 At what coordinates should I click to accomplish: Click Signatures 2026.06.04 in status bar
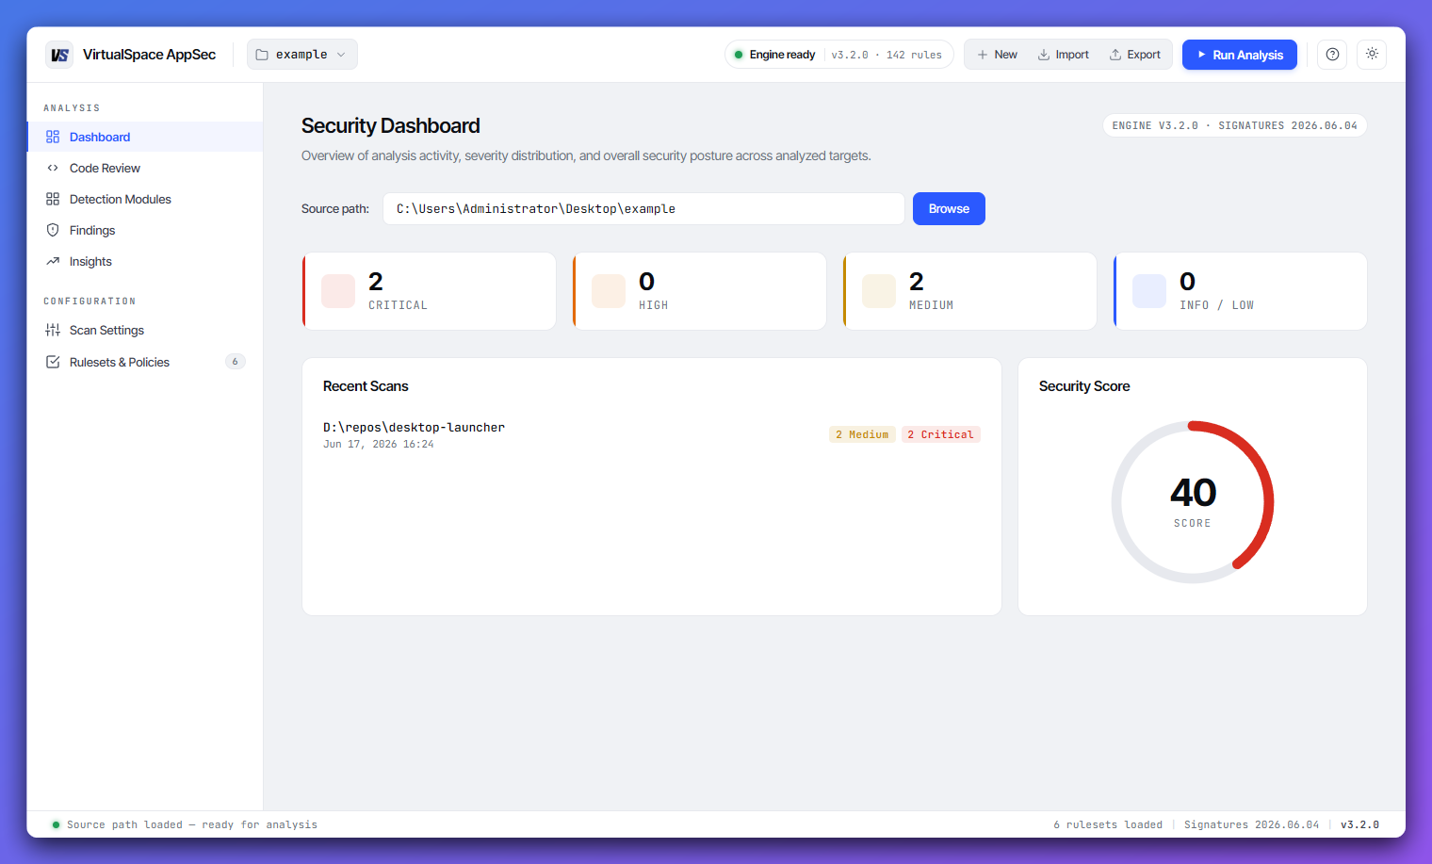pos(1251,824)
